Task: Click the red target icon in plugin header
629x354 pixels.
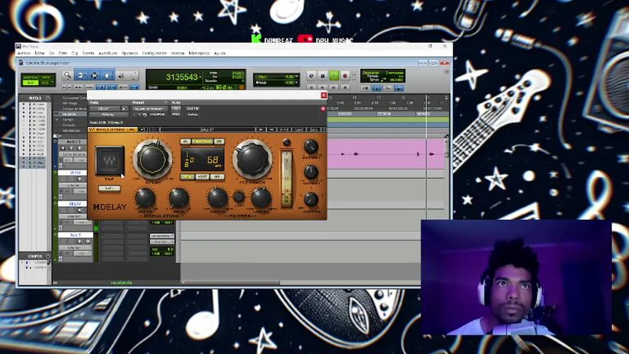Action: 323,108
